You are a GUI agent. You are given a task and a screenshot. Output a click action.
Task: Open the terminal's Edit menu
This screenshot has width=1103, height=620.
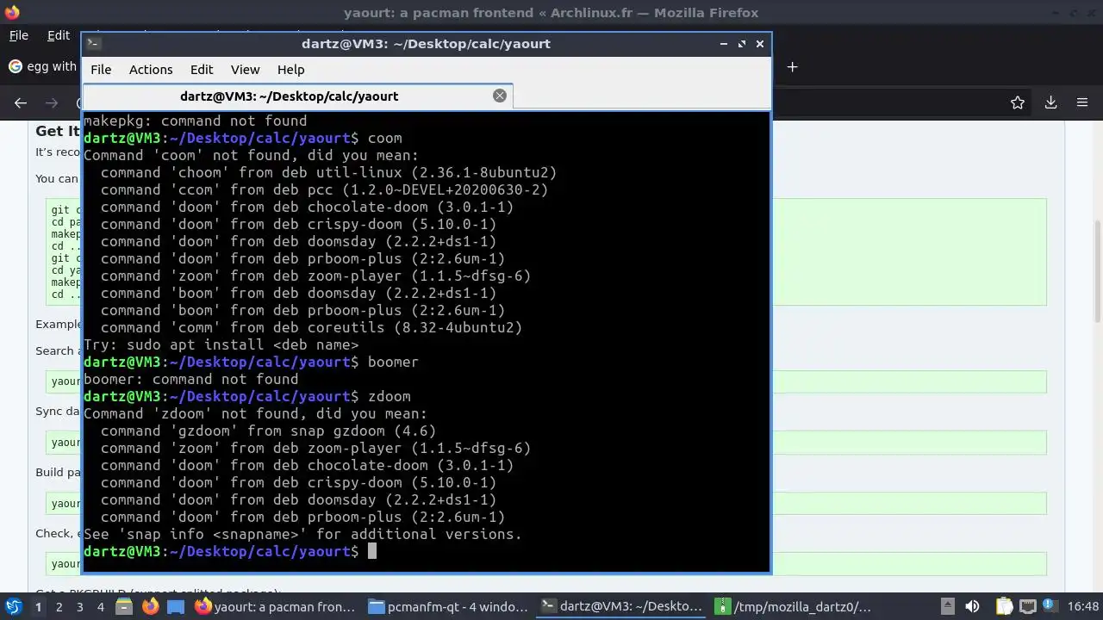(202, 70)
